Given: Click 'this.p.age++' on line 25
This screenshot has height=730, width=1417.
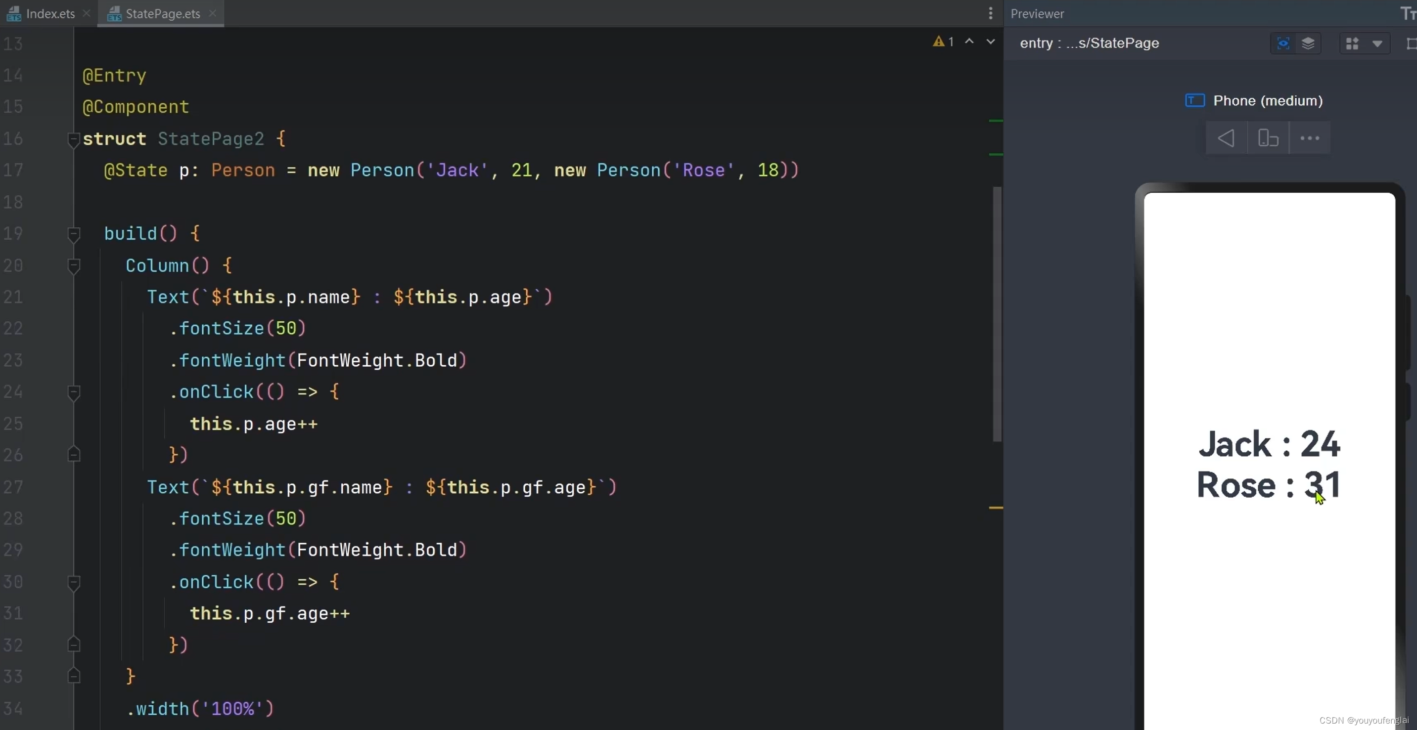Looking at the screenshot, I should (254, 424).
